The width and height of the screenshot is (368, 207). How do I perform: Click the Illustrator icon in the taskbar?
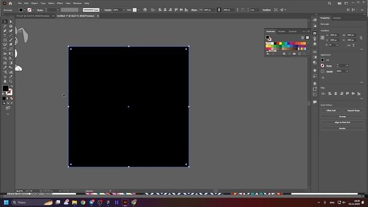click(125, 202)
